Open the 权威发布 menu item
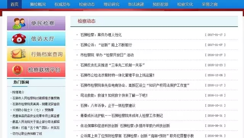Viewport: 244px width, 138px height. pyautogui.click(x=62, y=4)
